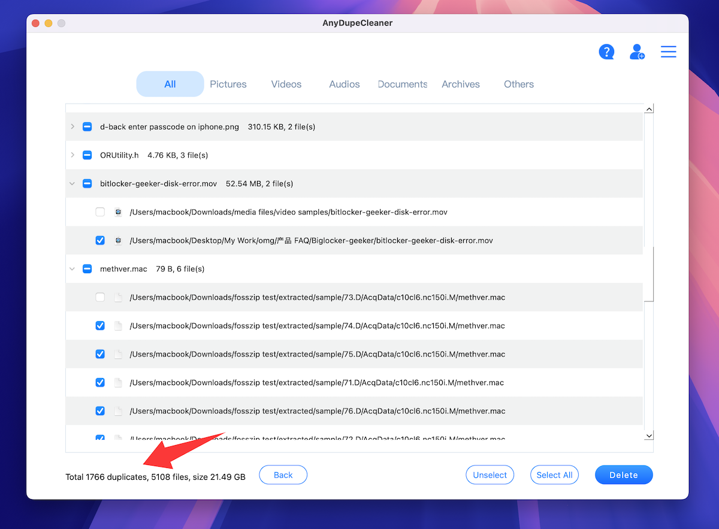
Task: Click file icon for 73.D methver.mac
Action: 118,297
